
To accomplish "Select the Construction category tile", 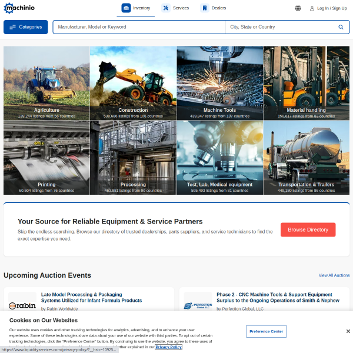I will (x=134, y=83).
